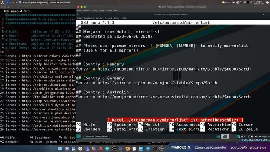Screen dimensions: 270x152
Task: Click the weather indicator in the top panel
Action: click(226, 3)
